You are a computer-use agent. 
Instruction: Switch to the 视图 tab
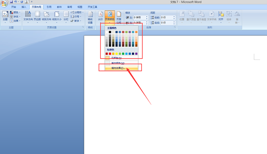[x=80, y=7]
